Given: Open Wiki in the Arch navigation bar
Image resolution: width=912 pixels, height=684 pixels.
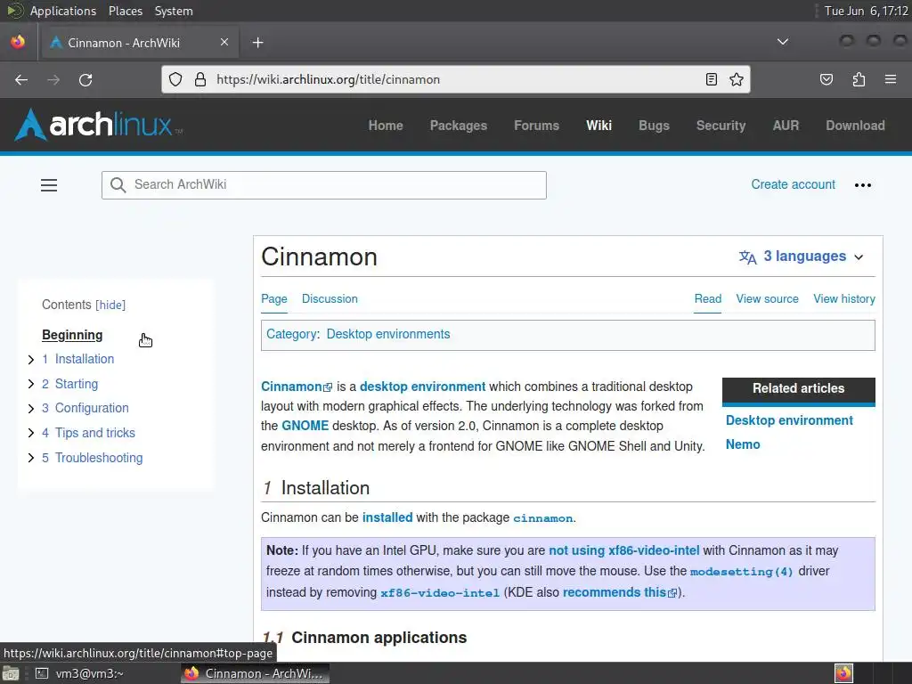Looking at the screenshot, I should (598, 126).
